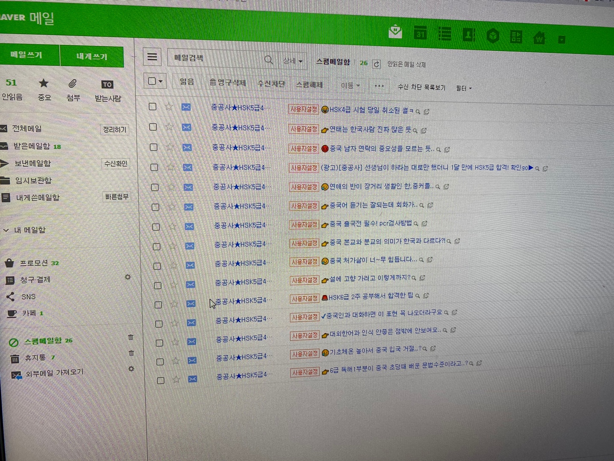Search sender icon next to 설에 고향 가려고 mail
The image size is (614, 461).
[414, 278]
